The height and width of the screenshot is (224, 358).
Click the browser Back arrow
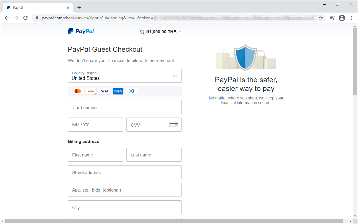tap(7, 18)
